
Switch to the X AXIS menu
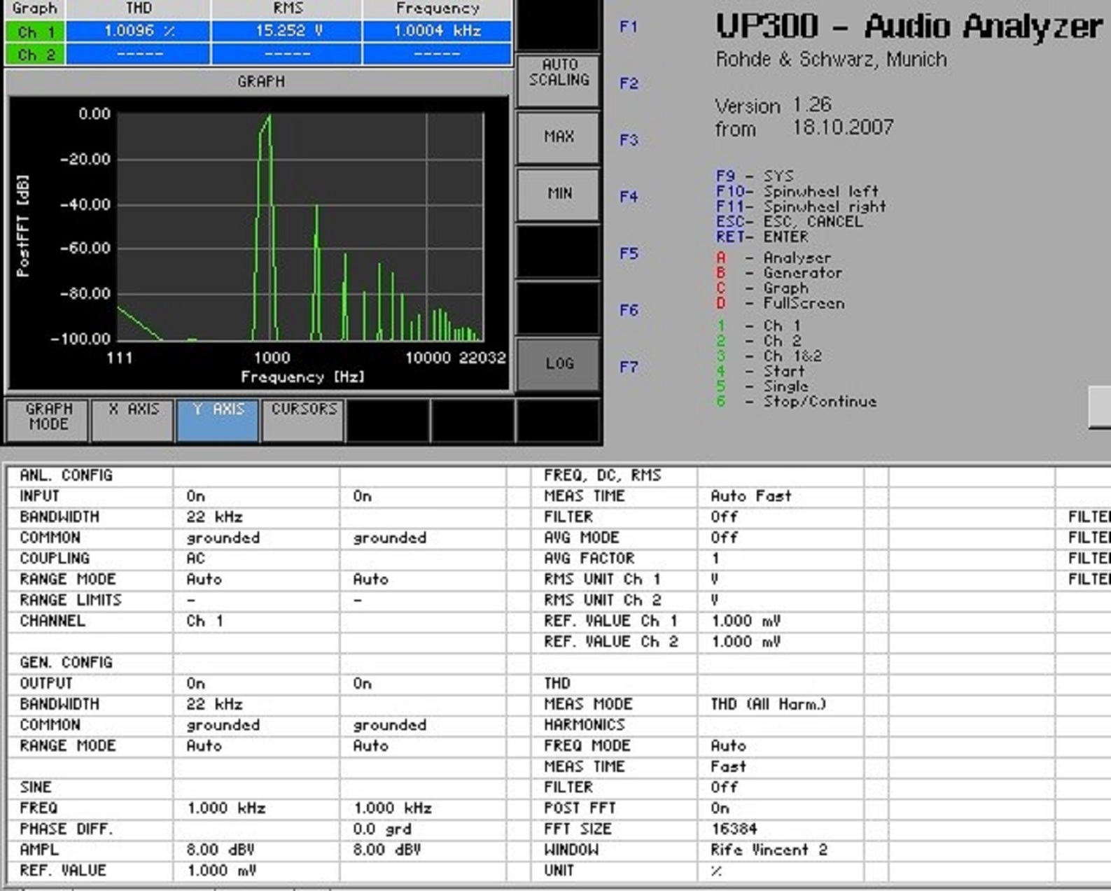[x=133, y=420]
